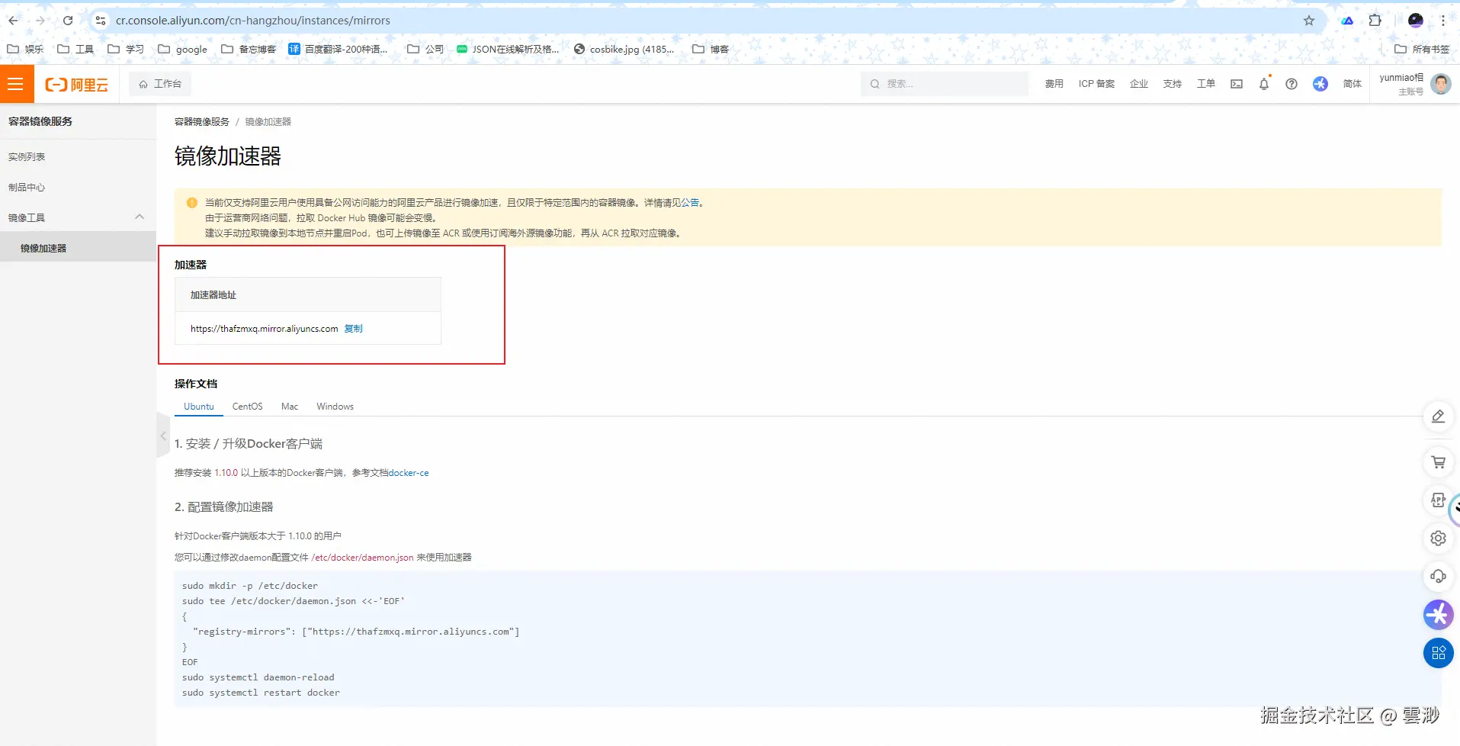Open the google bookmarks folder
Screen dimensions: 1460x746
click(x=182, y=50)
